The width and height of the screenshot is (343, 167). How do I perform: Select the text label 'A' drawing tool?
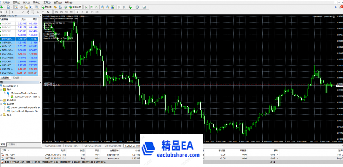(38, 12)
